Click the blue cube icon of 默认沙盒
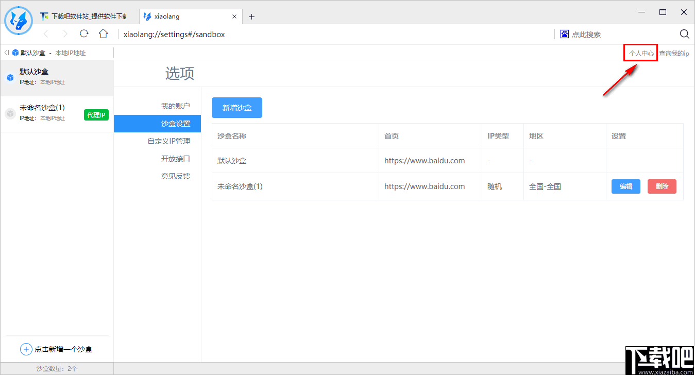Image resolution: width=695 pixels, height=375 pixels. click(x=10, y=78)
